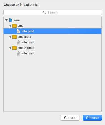Click the sma folder icon
This screenshot has height=125, width=105.
click(15, 26)
